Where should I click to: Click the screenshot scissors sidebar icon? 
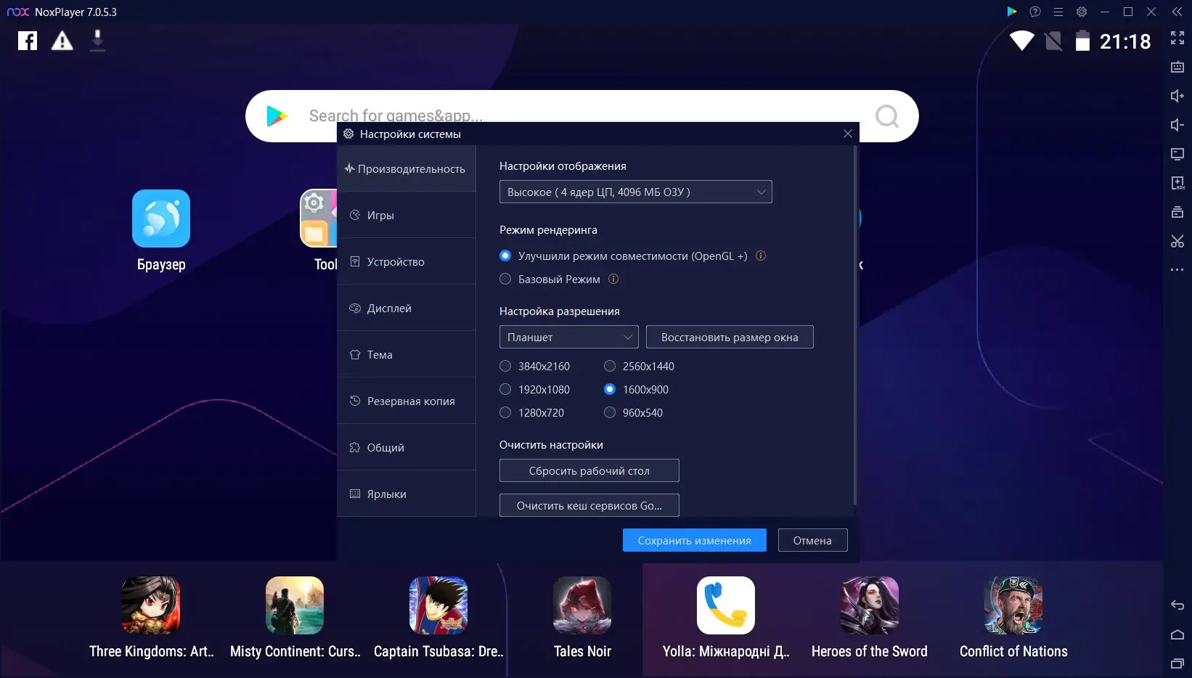tap(1177, 241)
